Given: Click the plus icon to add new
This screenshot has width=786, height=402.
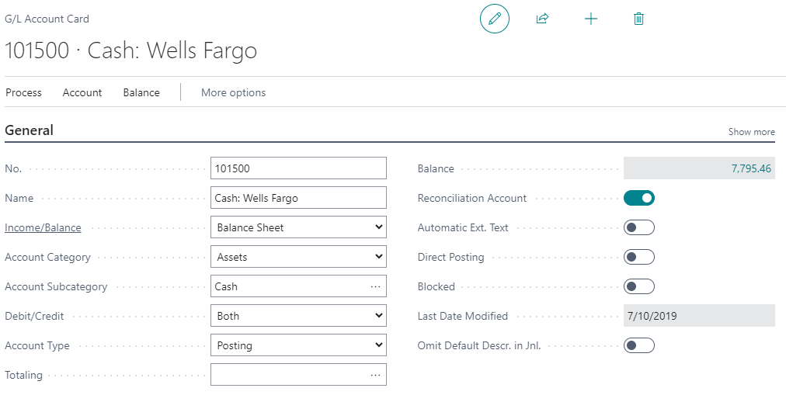Looking at the screenshot, I should 591,18.
